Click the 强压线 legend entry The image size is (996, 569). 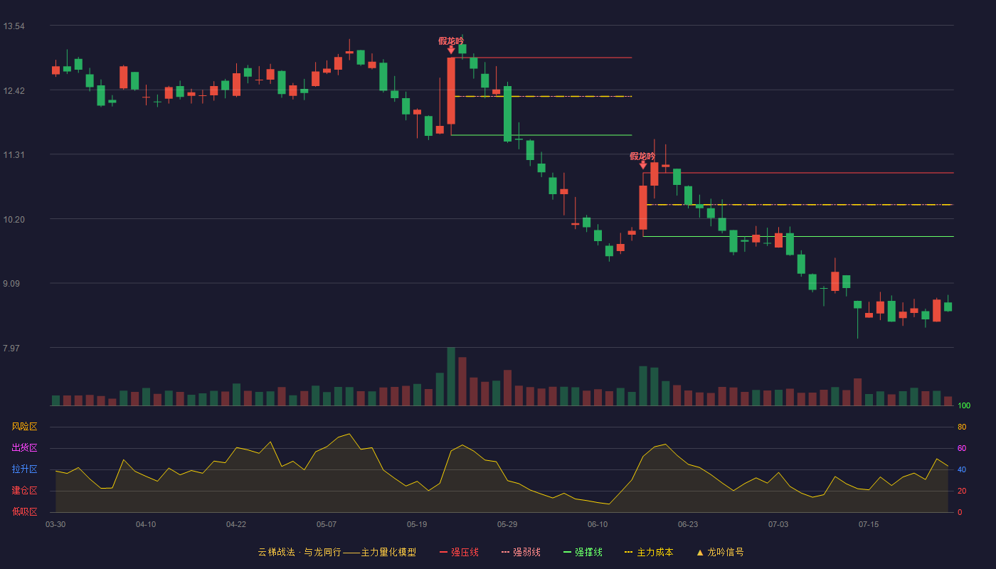[459, 552]
